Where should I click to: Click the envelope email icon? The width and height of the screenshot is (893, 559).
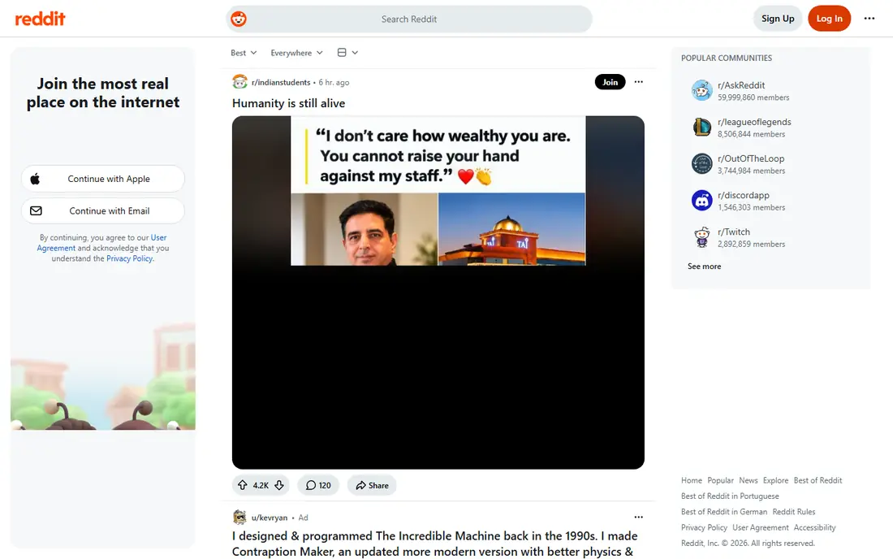(36, 210)
